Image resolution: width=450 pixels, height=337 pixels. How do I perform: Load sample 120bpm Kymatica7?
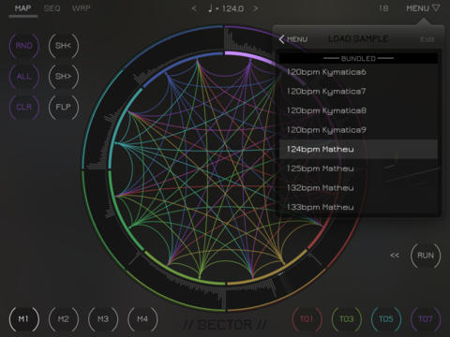(x=358, y=92)
